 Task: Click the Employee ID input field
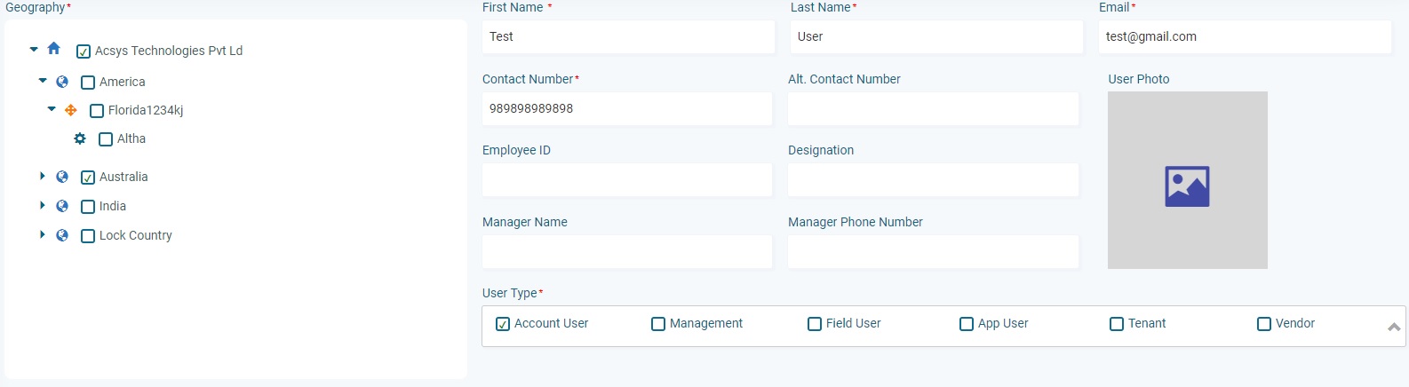[627, 179]
